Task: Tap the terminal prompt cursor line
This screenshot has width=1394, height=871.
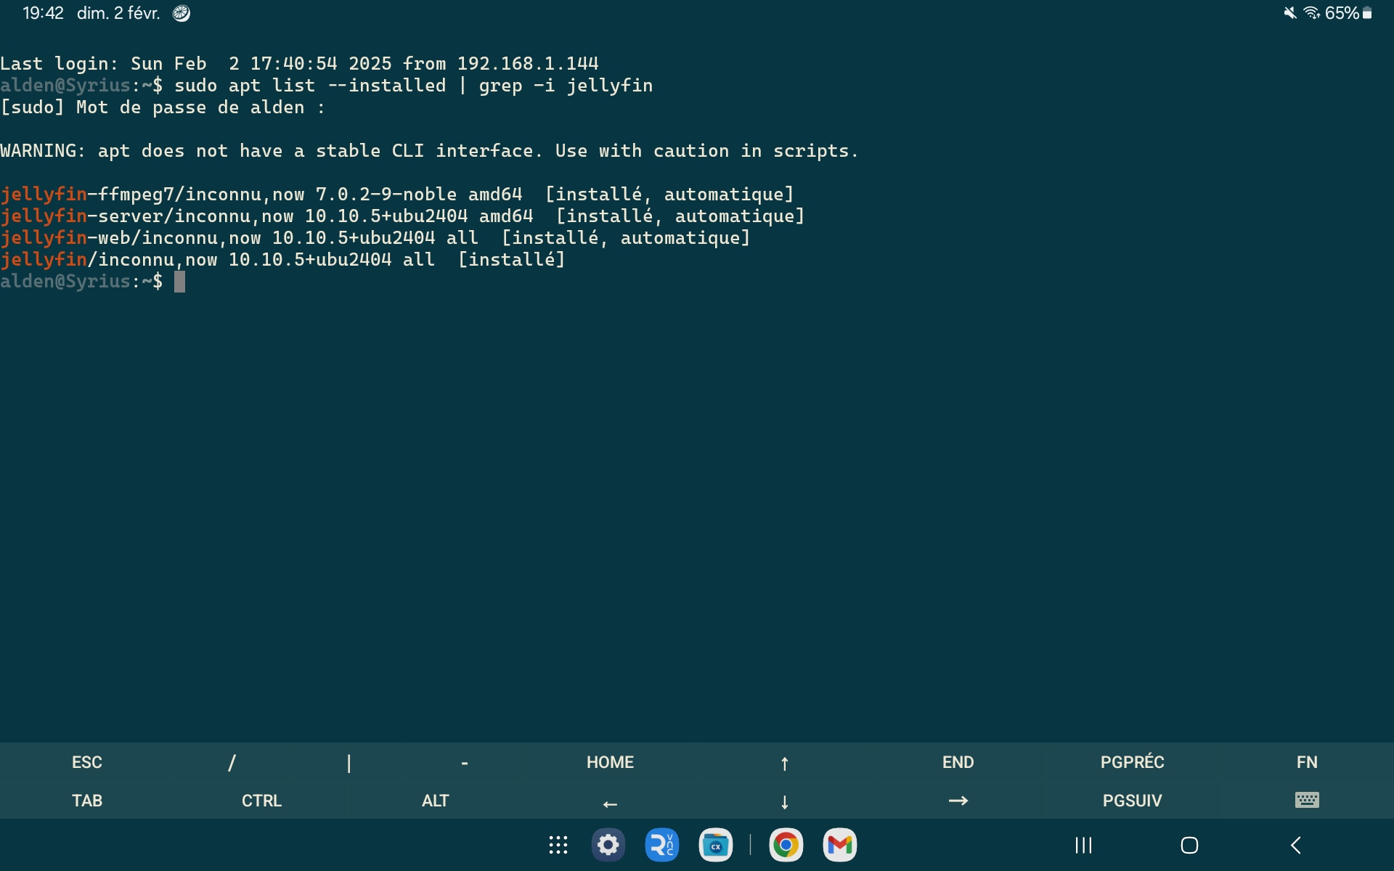Action: click(179, 282)
